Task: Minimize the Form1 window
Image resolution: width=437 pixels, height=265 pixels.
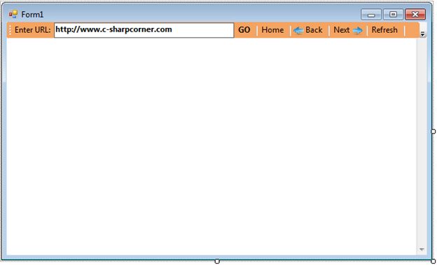Action: pos(371,15)
